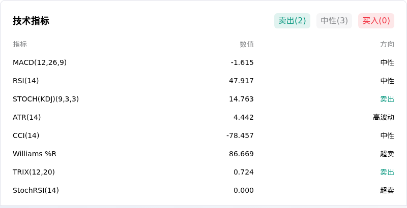Click the 指标 column header
Image resolution: width=407 pixels, height=208 pixels.
20,44
